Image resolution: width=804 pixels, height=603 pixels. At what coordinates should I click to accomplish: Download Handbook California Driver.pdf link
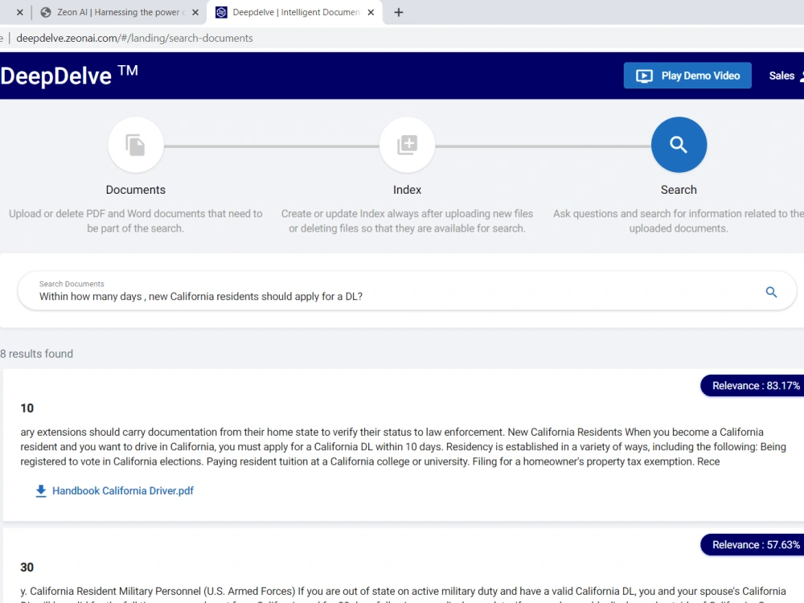pos(123,490)
